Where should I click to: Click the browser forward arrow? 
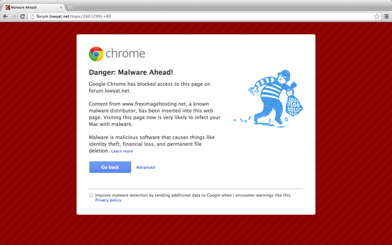(x=14, y=16)
